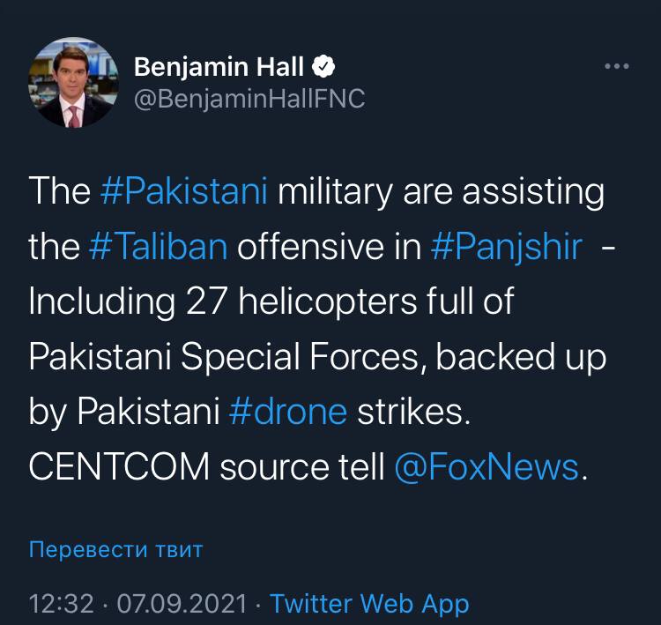Follow the #Taliban hashtag link
The image size is (661, 625).
[x=159, y=248]
